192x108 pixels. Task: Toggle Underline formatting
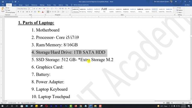[23, 12]
